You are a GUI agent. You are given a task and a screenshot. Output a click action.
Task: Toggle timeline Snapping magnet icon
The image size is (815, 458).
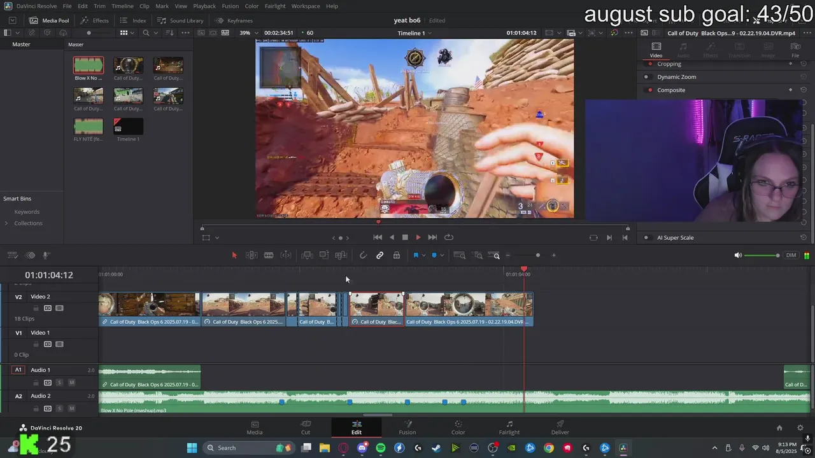pyautogui.click(x=363, y=255)
